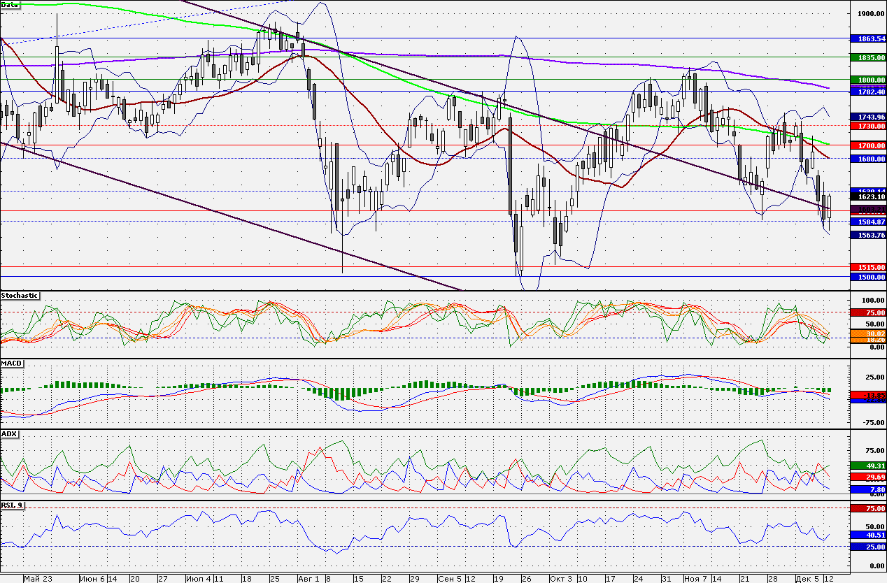Image resolution: width=887 pixels, height=583 pixels.
Task: Select the 1584.87 price level tag
Action: pyautogui.click(x=867, y=222)
